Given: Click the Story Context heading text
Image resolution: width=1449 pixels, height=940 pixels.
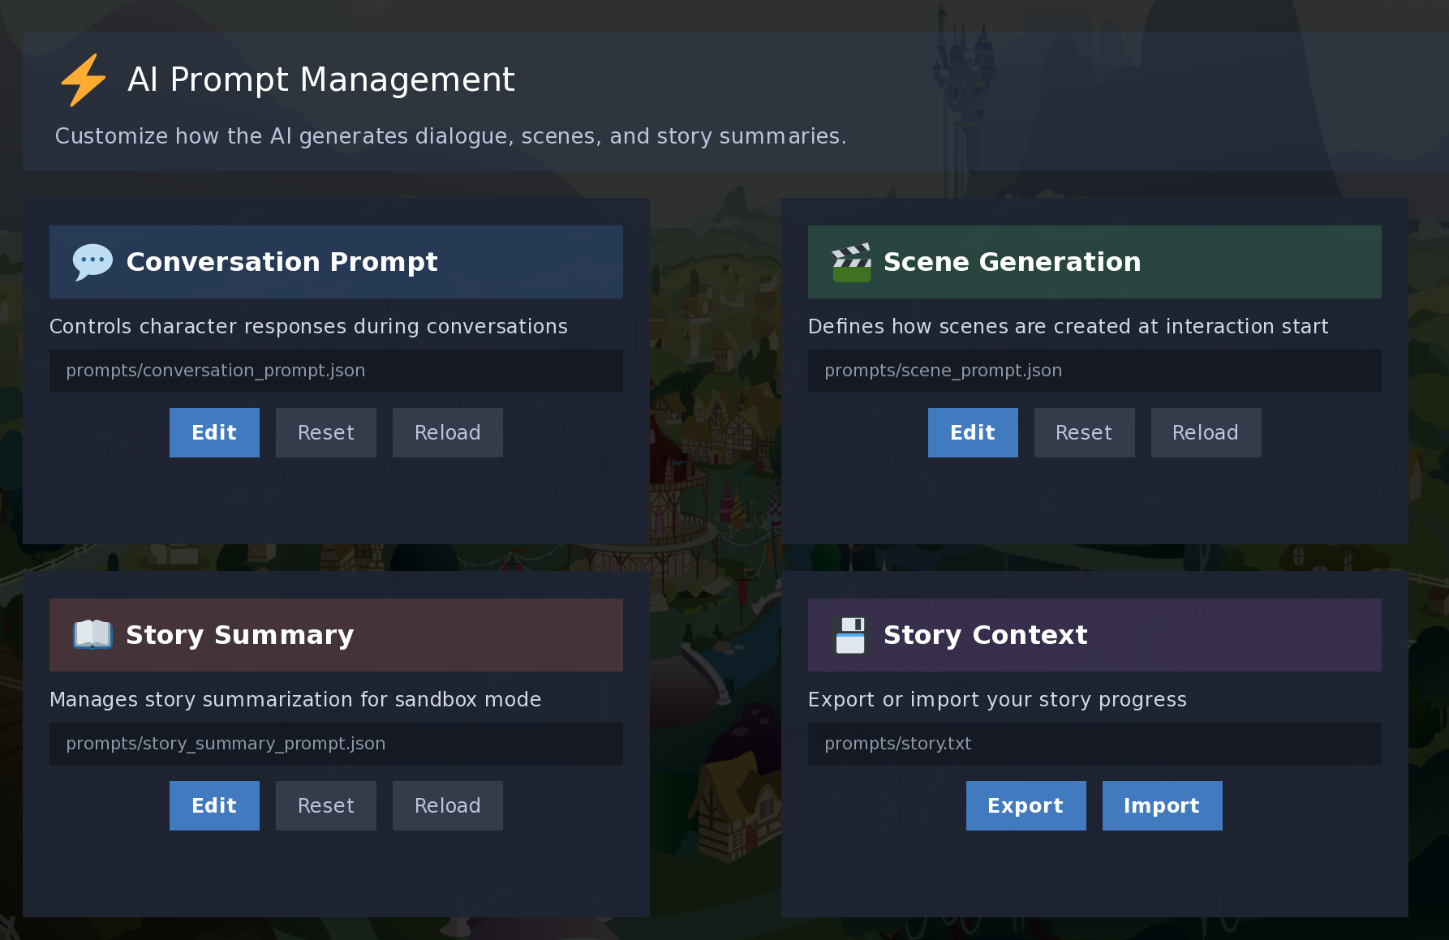Looking at the screenshot, I should coord(985,635).
